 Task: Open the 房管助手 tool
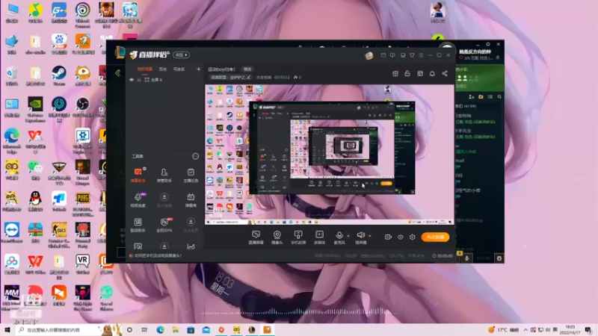pyautogui.click(x=164, y=175)
